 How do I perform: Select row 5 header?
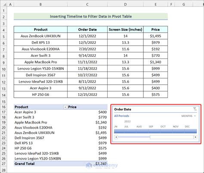click(3, 37)
